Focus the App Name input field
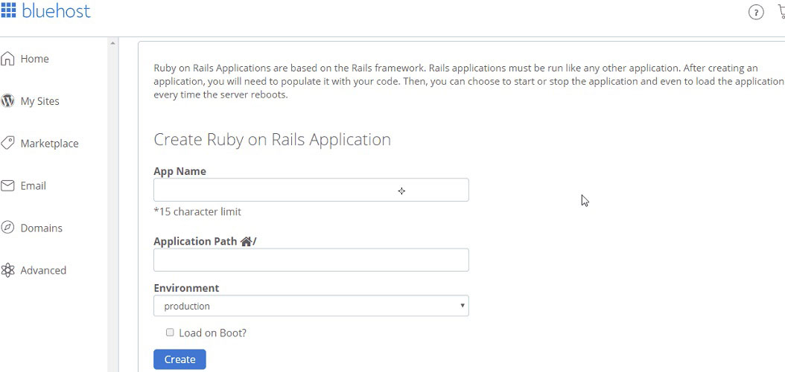785x372 pixels. click(x=311, y=190)
